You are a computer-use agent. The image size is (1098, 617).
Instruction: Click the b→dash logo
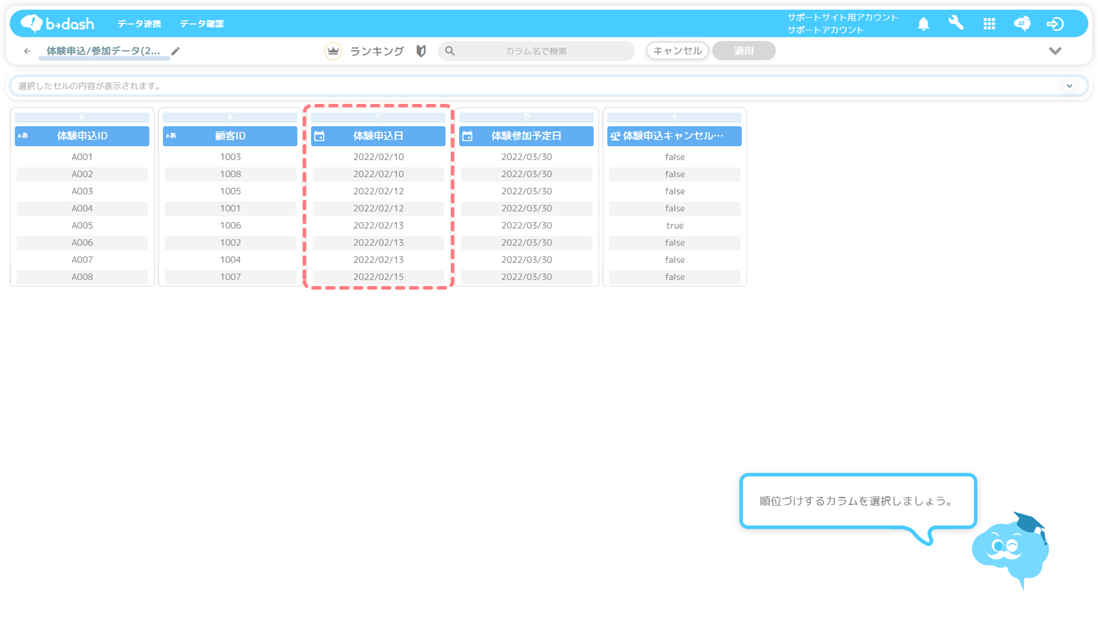coord(58,23)
